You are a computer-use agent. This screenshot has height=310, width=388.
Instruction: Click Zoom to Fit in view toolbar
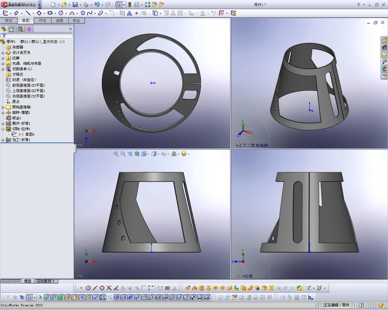116,154
